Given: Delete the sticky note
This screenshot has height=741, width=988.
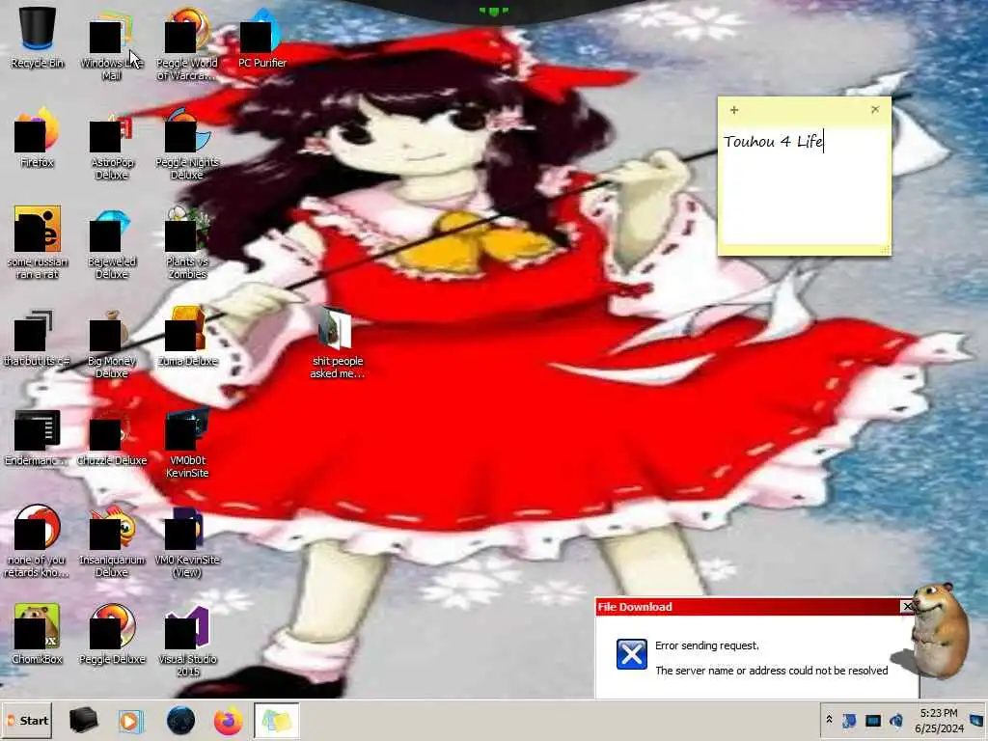Looking at the screenshot, I should tap(874, 109).
